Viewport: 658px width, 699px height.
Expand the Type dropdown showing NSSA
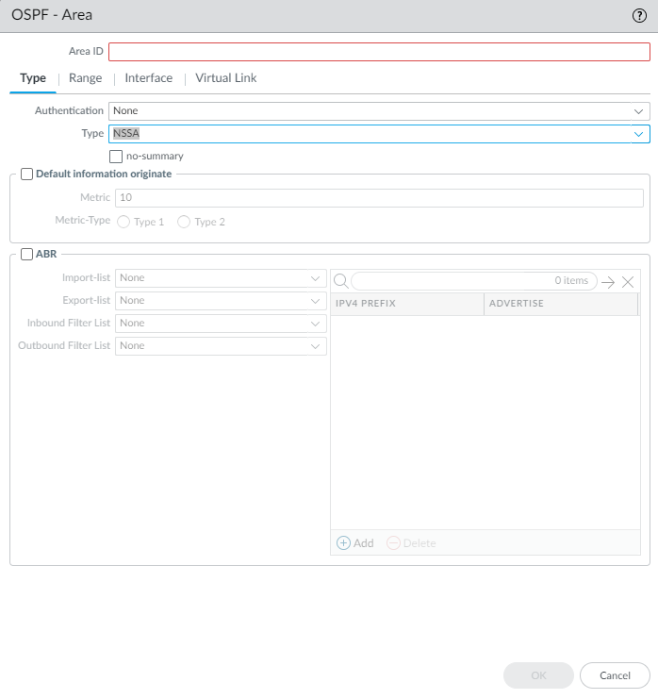coord(379,134)
